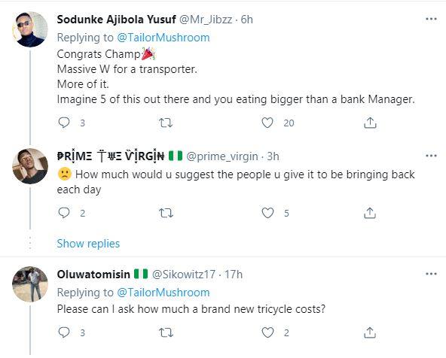The width and height of the screenshot is (446, 358).
Task: Share the prime_virgin tweet
Action: coord(370,213)
